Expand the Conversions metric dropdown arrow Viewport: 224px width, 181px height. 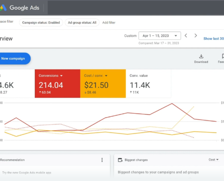coord(62,76)
